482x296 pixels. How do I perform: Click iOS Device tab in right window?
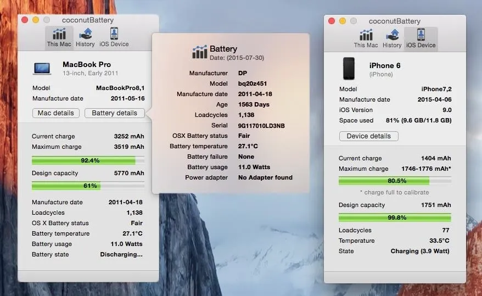click(x=421, y=39)
